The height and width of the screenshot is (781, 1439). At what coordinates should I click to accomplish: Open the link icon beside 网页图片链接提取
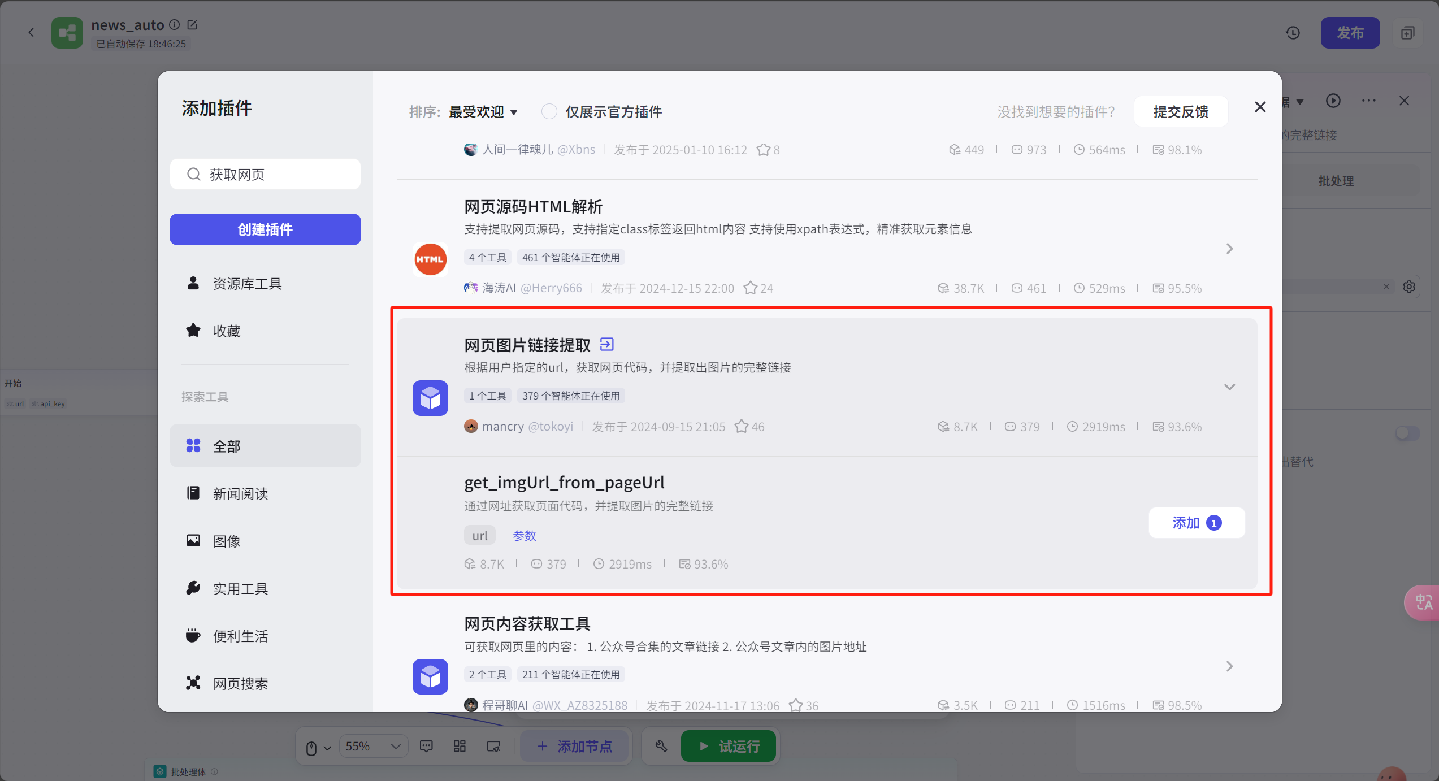tap(606, 344)
